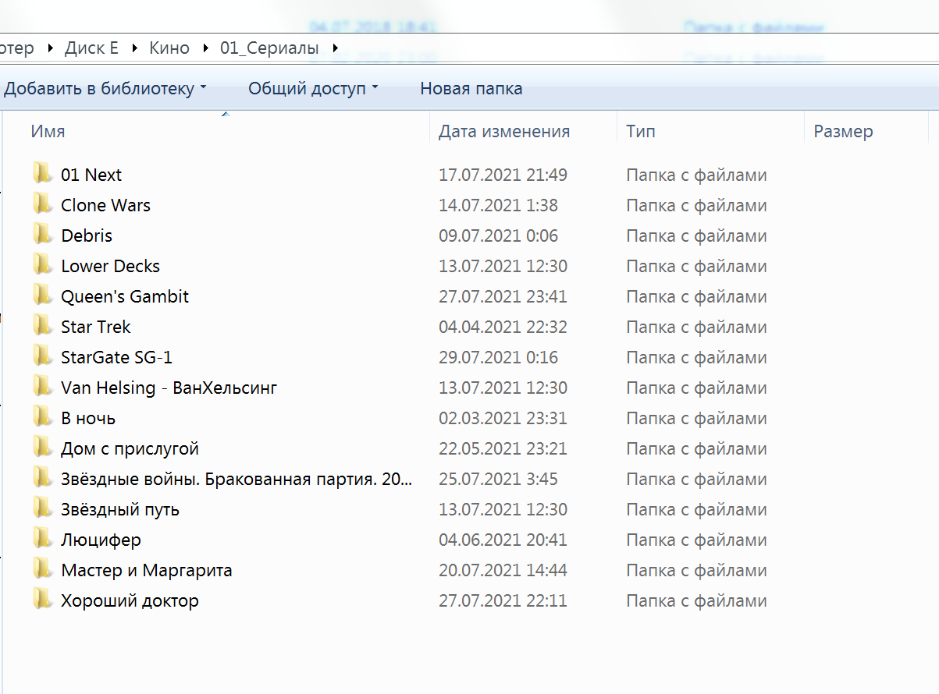Select the Мастер и Маргарита folder name
The width and height of the screenshot is (939, 694).
pos(147,570)
